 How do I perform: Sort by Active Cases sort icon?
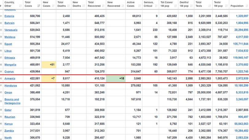140,6
